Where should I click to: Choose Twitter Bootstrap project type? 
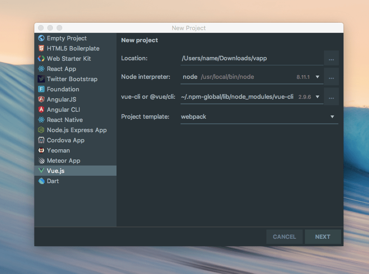click(75, 79)
